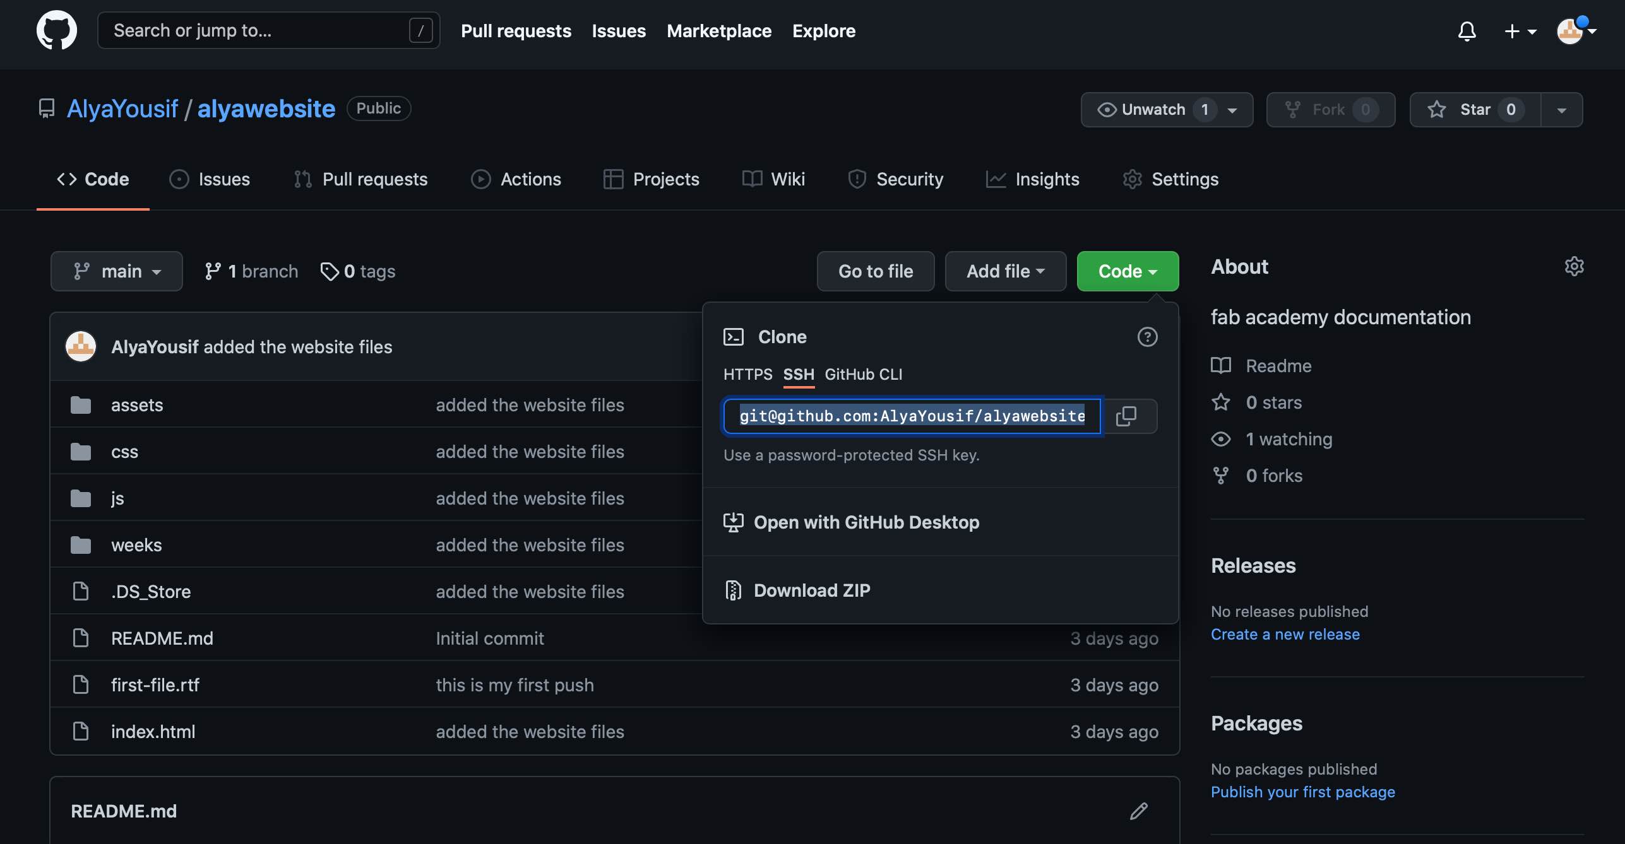Click the Search or jump to field
This screenshot has width=1625, height=844.
coord(268,30)
